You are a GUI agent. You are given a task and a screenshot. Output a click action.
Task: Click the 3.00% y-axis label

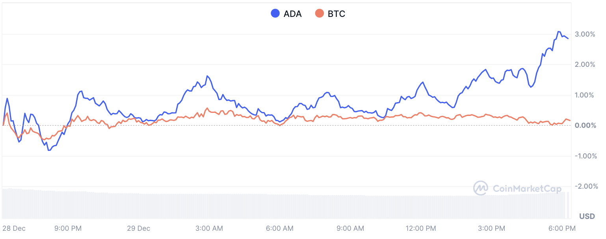(x=584, y=34)
